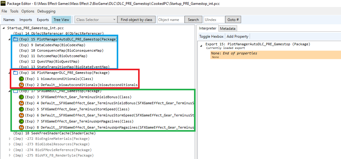Click the Goto # button

point(233,20)
